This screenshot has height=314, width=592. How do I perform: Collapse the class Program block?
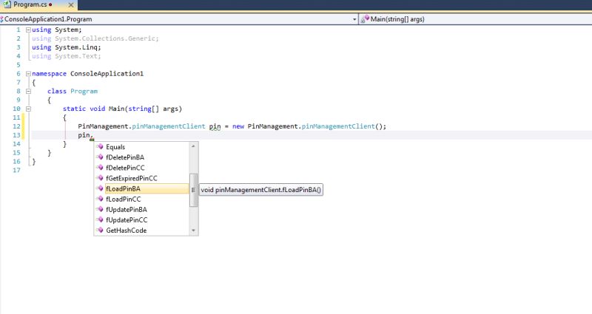28,91
